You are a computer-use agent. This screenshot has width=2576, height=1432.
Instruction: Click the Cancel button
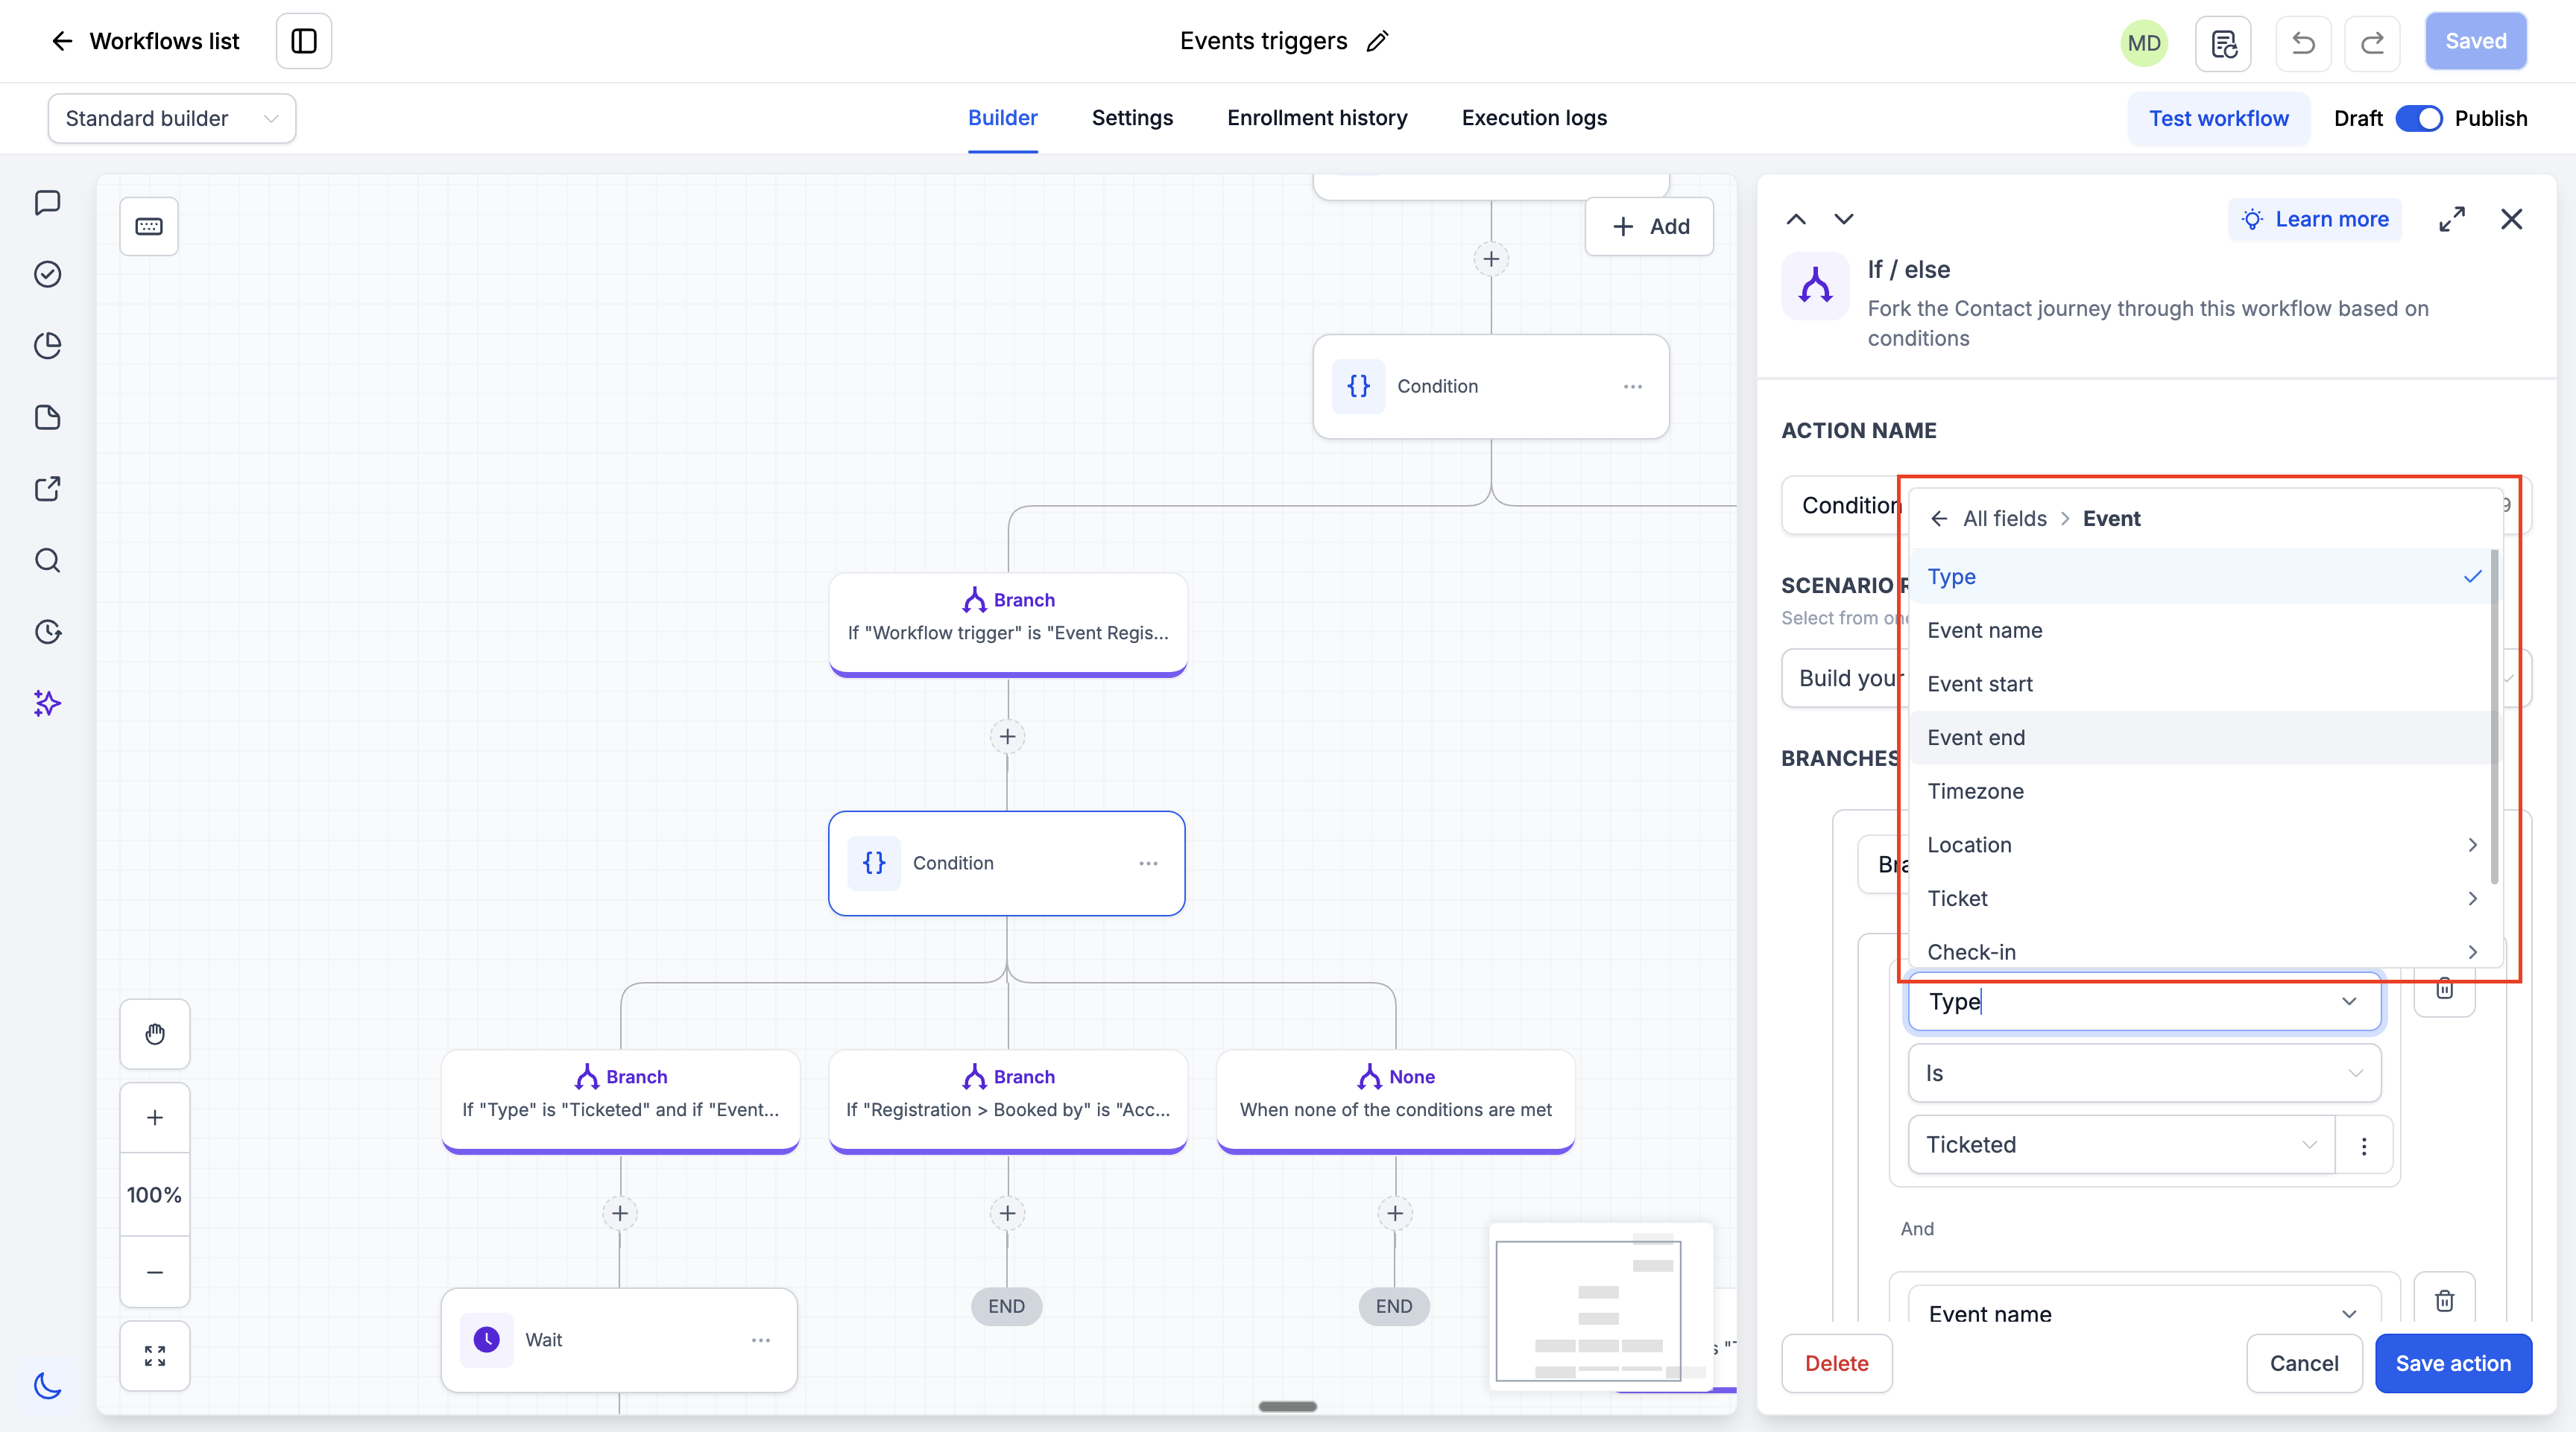pyautogui.click(x=2304, y=1364)
